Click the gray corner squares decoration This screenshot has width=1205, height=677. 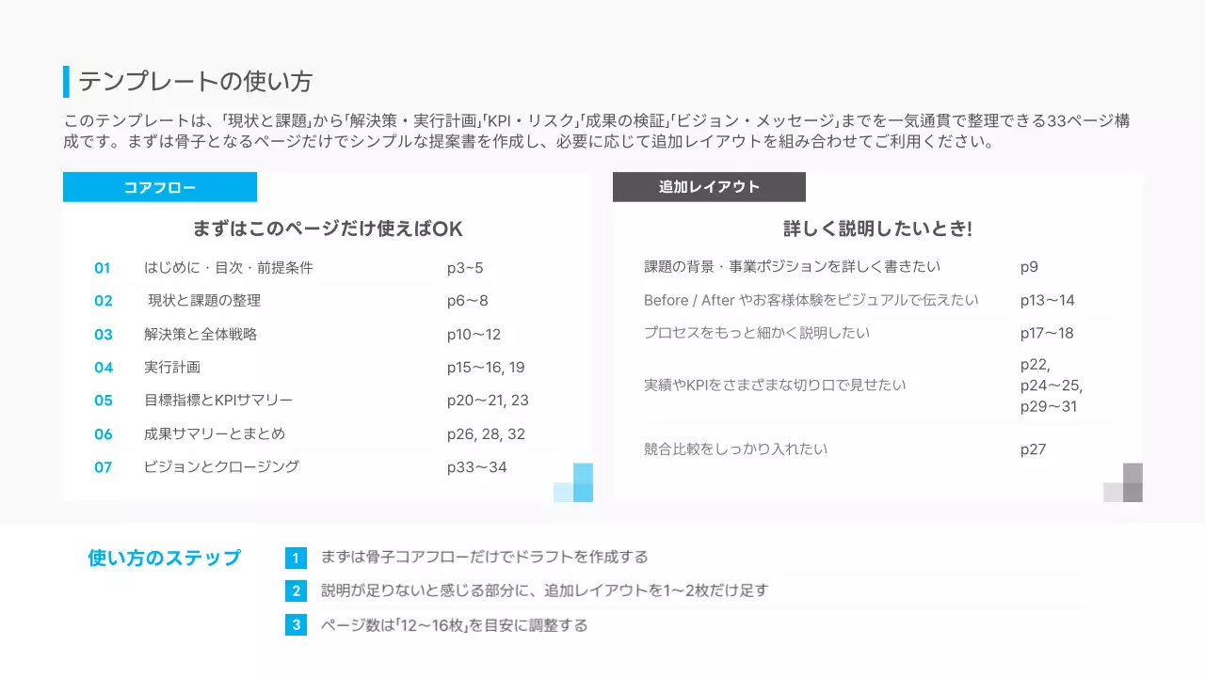(x=1123, y=483)
